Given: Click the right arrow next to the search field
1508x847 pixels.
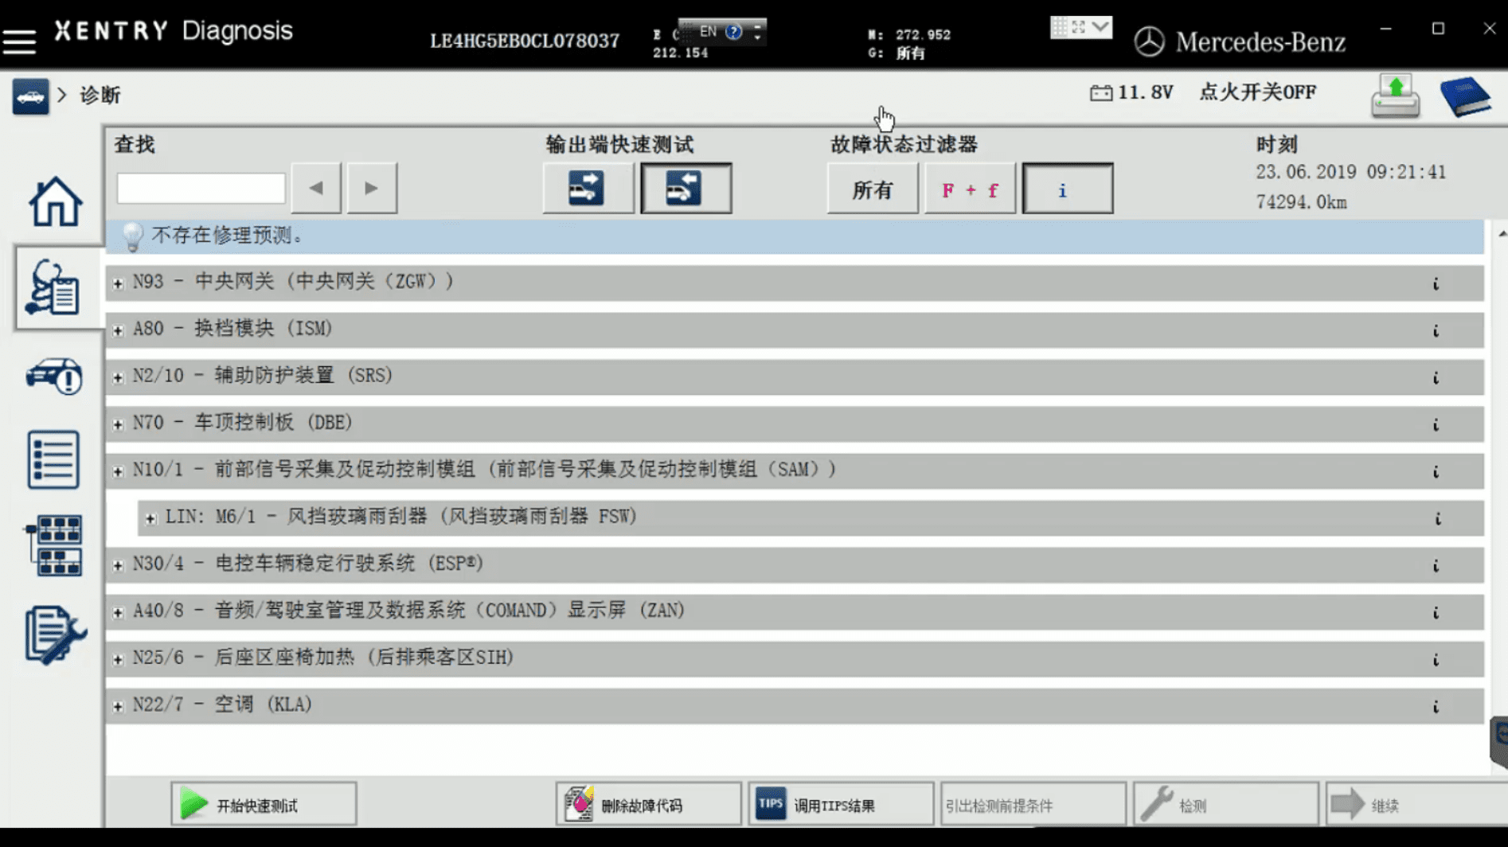Looking at the screenshot, I should pyautogui.click(x=371, y=188).
